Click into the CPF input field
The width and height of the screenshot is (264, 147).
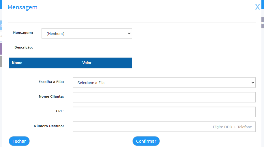coord(164,112)
